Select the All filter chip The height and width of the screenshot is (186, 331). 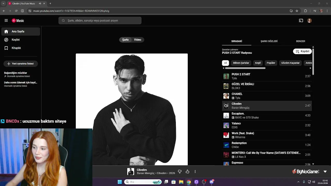point(225,63)
